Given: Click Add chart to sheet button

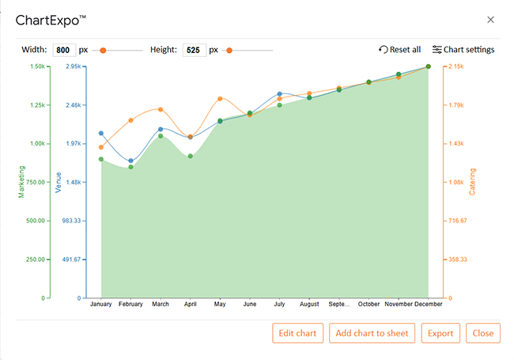Looking at the screenshot, I should (x=372, y=333).
